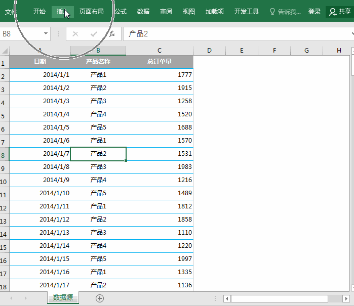The width and height of the screenshot is (354, 306).
Task: Switch to the 审阅 tab
Action: (x=166, y=12)
